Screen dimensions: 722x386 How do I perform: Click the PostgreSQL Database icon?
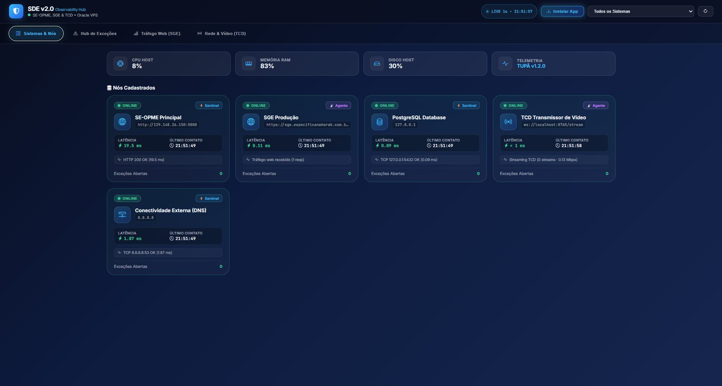tap(380, 122)
